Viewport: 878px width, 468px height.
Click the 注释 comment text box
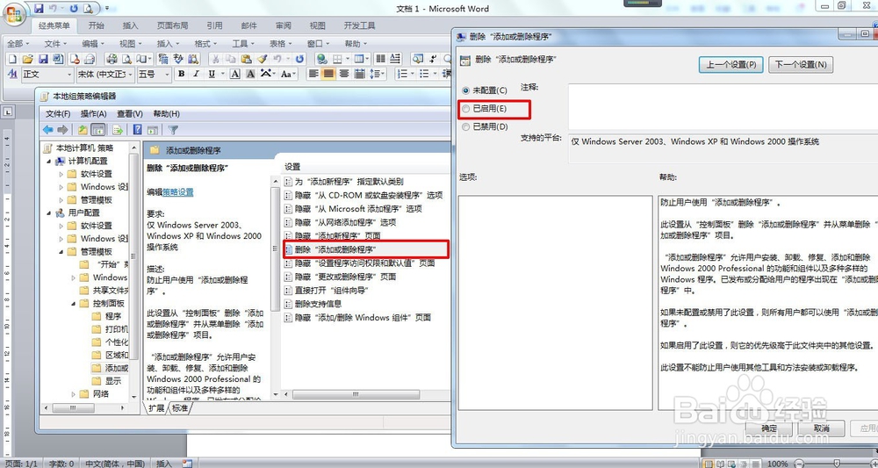(723, 107)
